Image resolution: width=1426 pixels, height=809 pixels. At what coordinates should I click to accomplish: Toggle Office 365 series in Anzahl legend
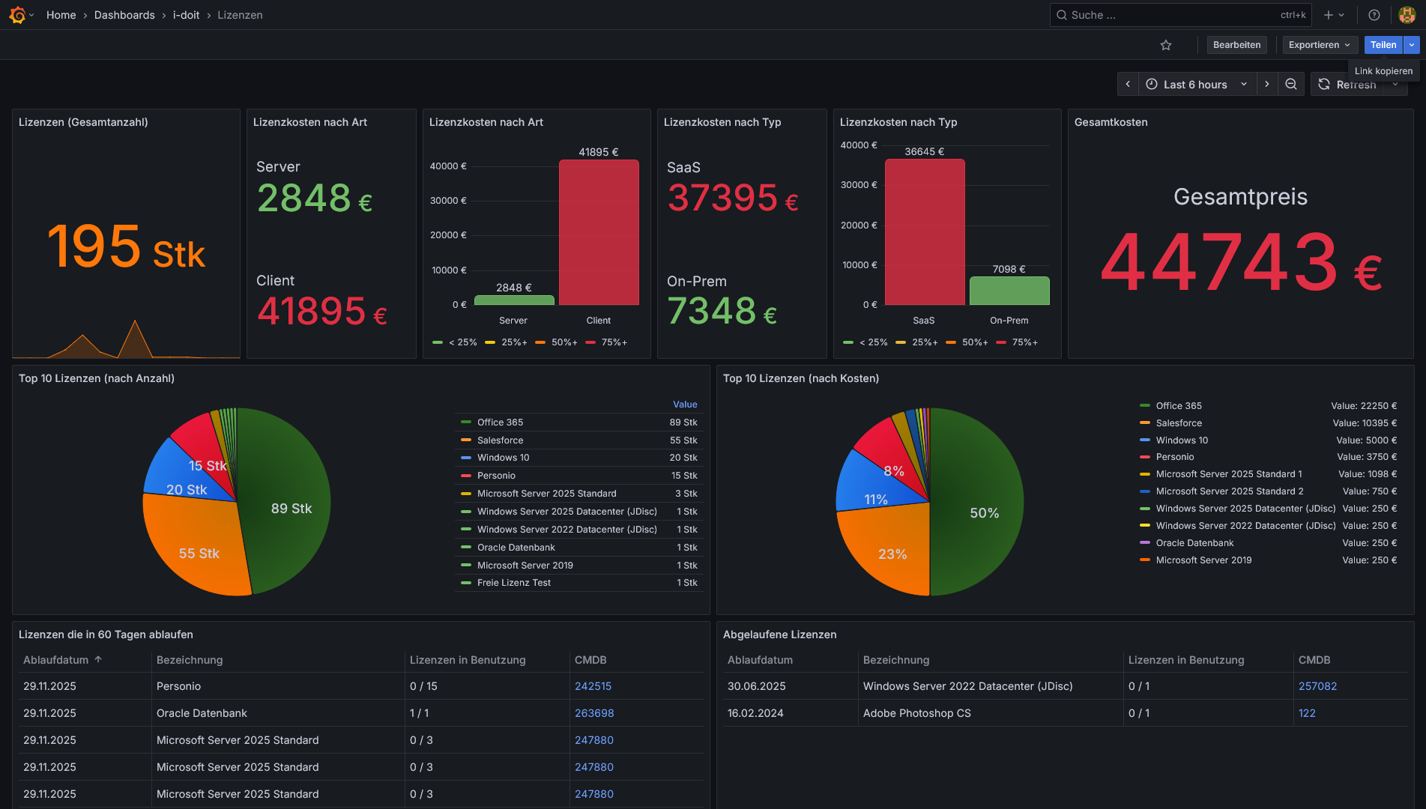500,422
